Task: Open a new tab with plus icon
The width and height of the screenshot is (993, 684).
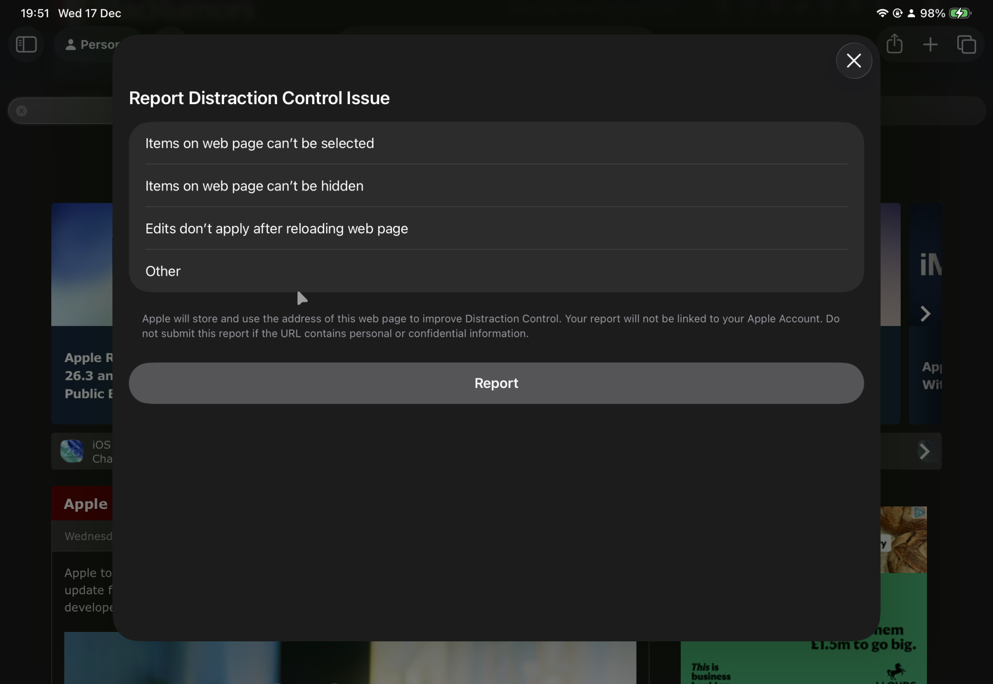Action: 930,45
